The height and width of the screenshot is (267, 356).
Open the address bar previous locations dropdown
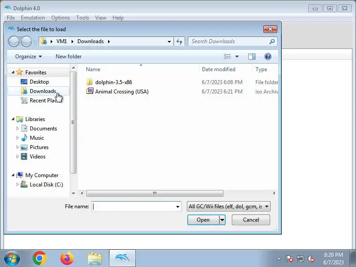[169, 41]
